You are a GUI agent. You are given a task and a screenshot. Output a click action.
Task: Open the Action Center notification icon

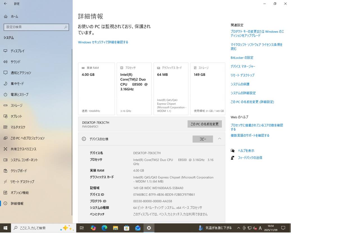pos(283,228)
